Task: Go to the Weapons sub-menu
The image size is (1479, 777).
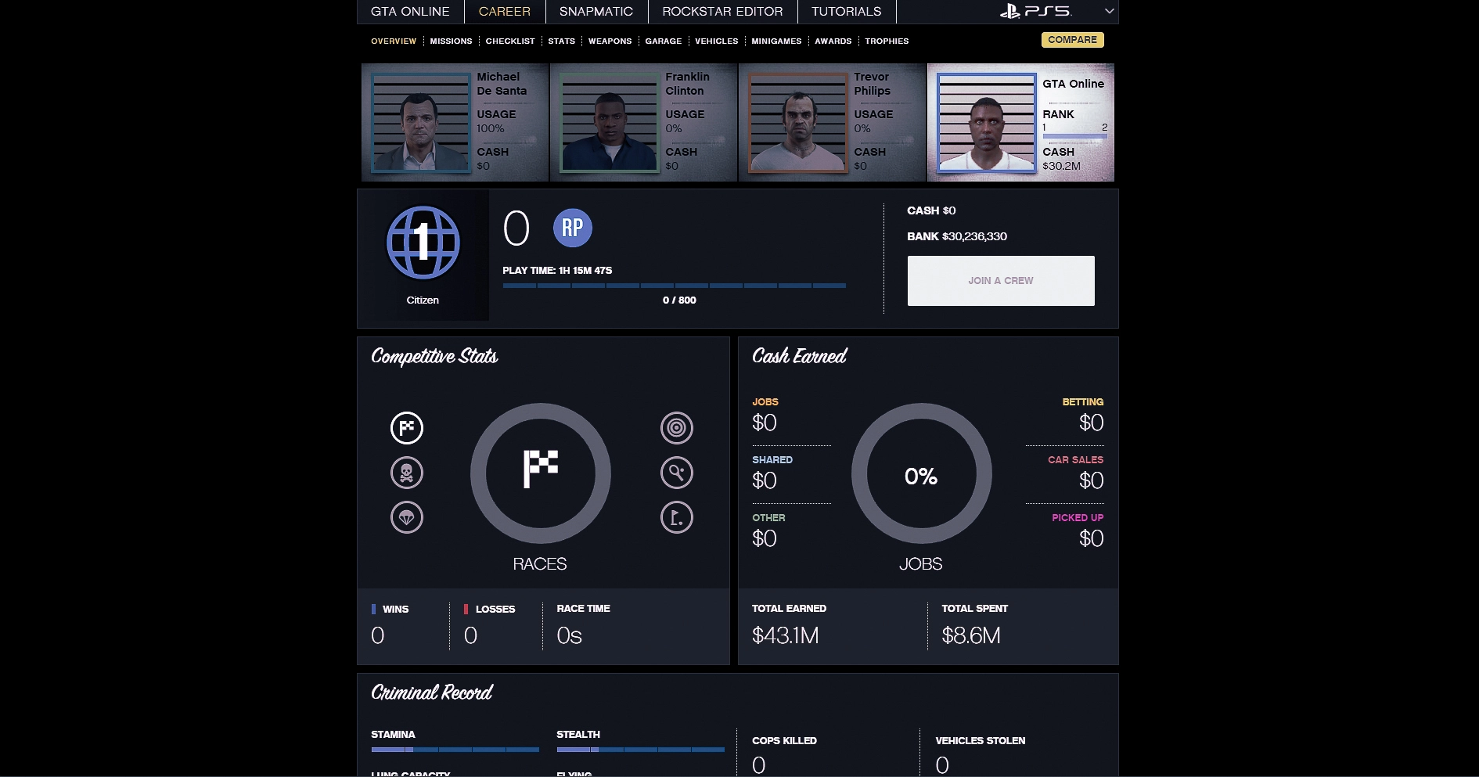Action: click(610, 41)
